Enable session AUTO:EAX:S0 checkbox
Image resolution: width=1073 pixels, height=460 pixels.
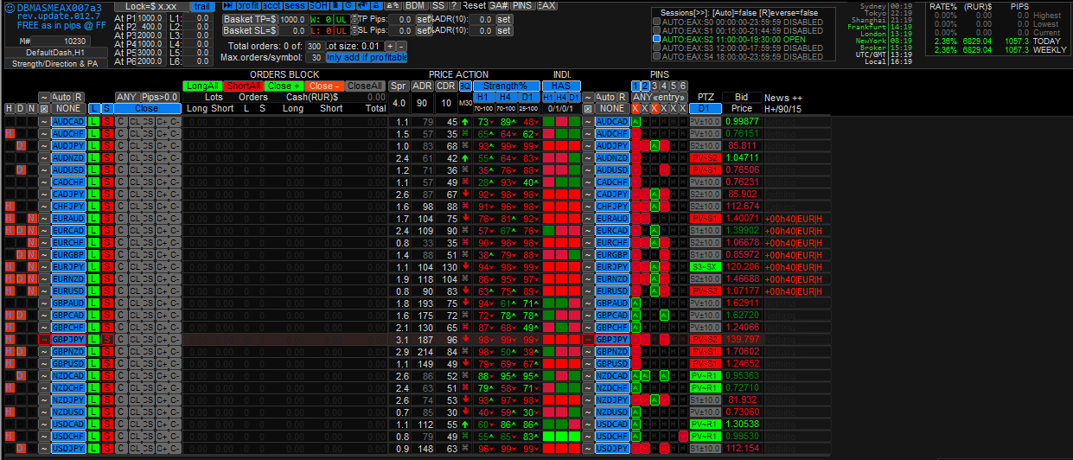click(656, 22)
